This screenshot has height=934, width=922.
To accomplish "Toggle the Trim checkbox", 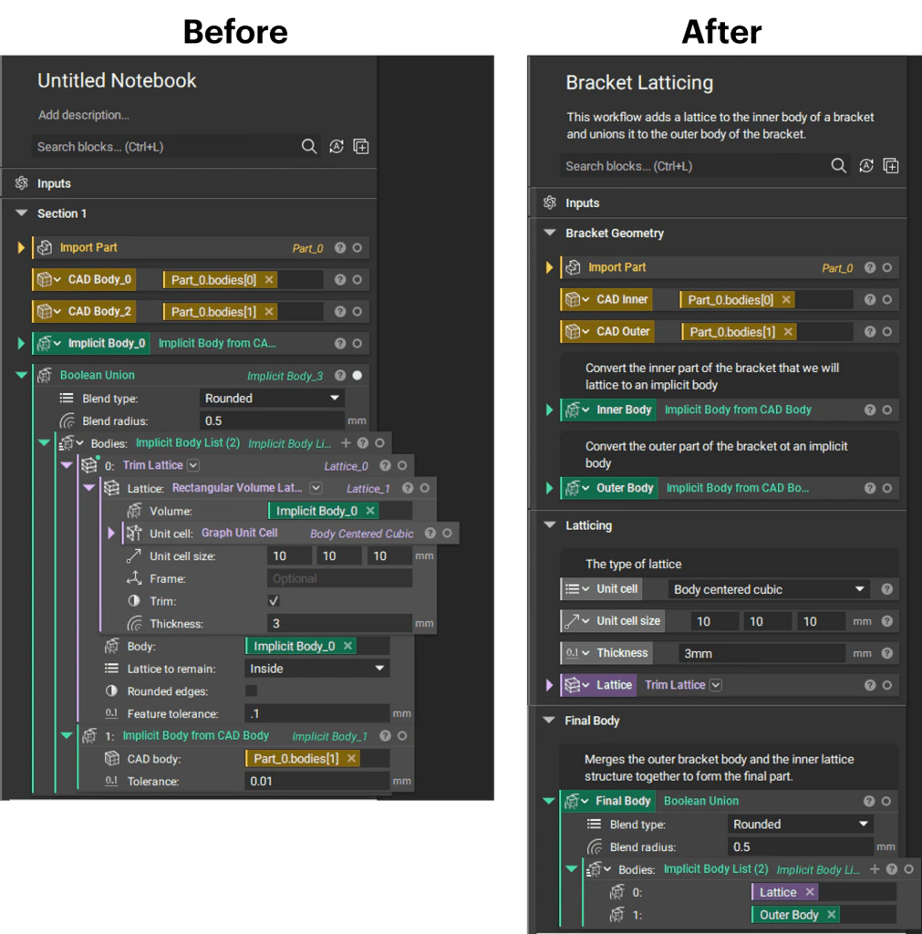I will point(274,600).
